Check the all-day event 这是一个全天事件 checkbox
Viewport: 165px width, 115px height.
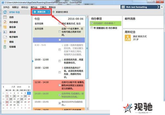click(60, 31)
